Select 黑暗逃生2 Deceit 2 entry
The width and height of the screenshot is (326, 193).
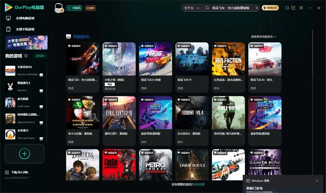click(x=24, y=87)
